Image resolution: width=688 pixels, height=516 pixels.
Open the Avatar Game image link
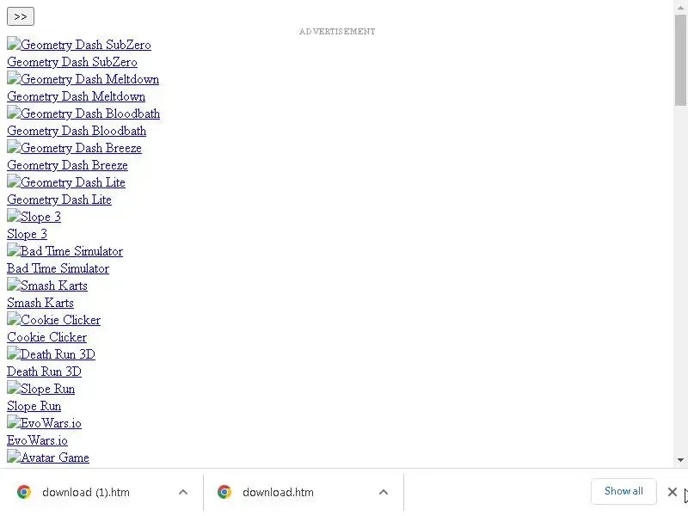pos(48,458)
